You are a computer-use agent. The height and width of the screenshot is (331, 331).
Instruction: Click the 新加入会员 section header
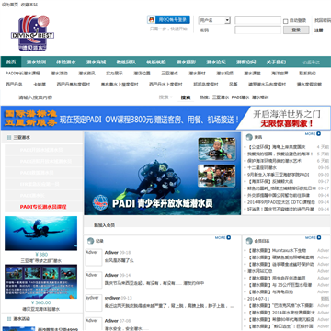pyautogui.click(x=104, y=225)
